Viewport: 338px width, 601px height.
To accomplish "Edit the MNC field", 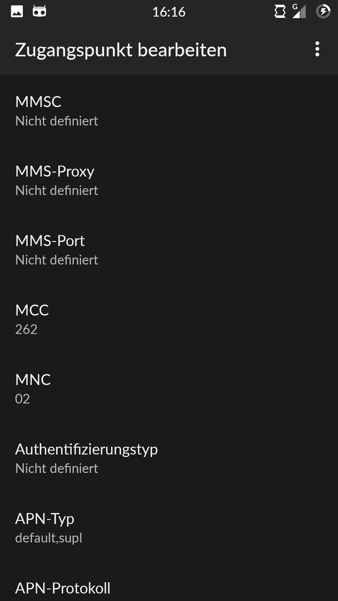I will tap(169, 388).
